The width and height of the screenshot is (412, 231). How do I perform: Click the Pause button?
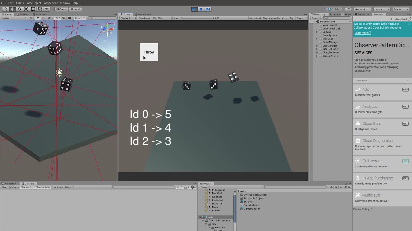tap(201, 9)
